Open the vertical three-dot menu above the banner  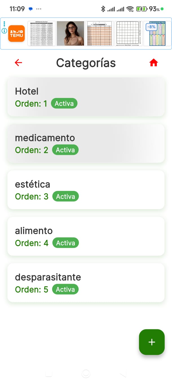click(x=4, y=24)
